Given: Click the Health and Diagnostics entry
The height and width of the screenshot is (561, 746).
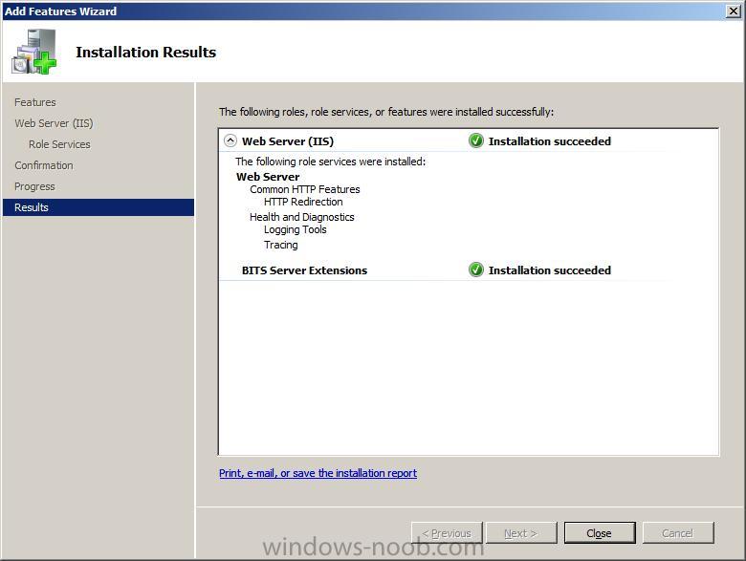Looking at the screenshot, I should click(302, 217).
